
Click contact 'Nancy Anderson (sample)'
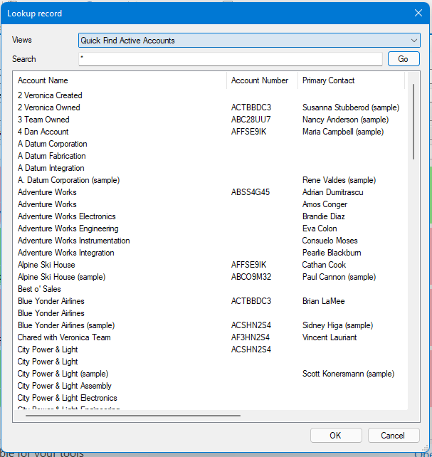[345, 120]
